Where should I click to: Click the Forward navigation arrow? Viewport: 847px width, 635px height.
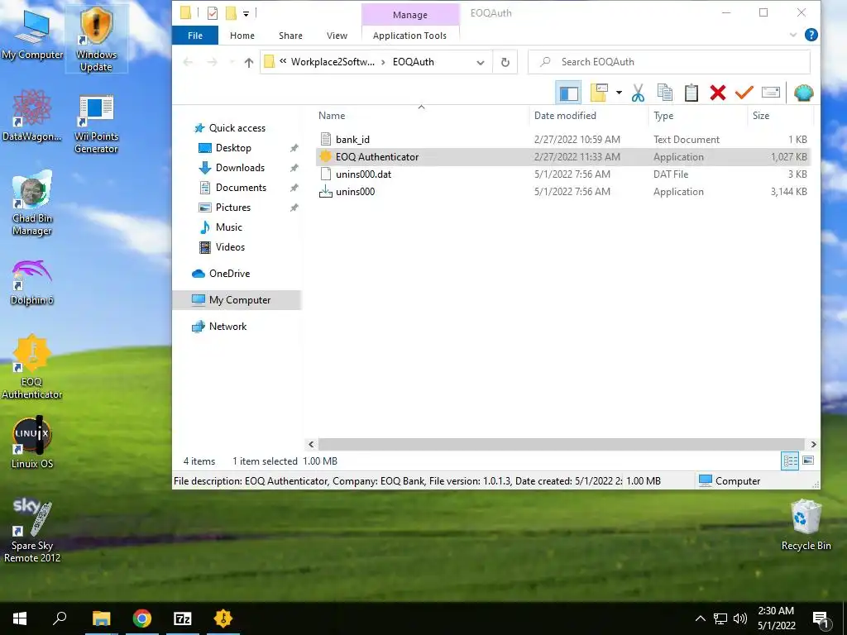tap(213, 62)
